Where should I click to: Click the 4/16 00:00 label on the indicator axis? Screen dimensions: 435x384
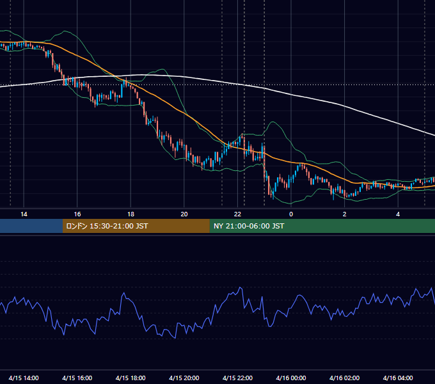pos(291,378)
